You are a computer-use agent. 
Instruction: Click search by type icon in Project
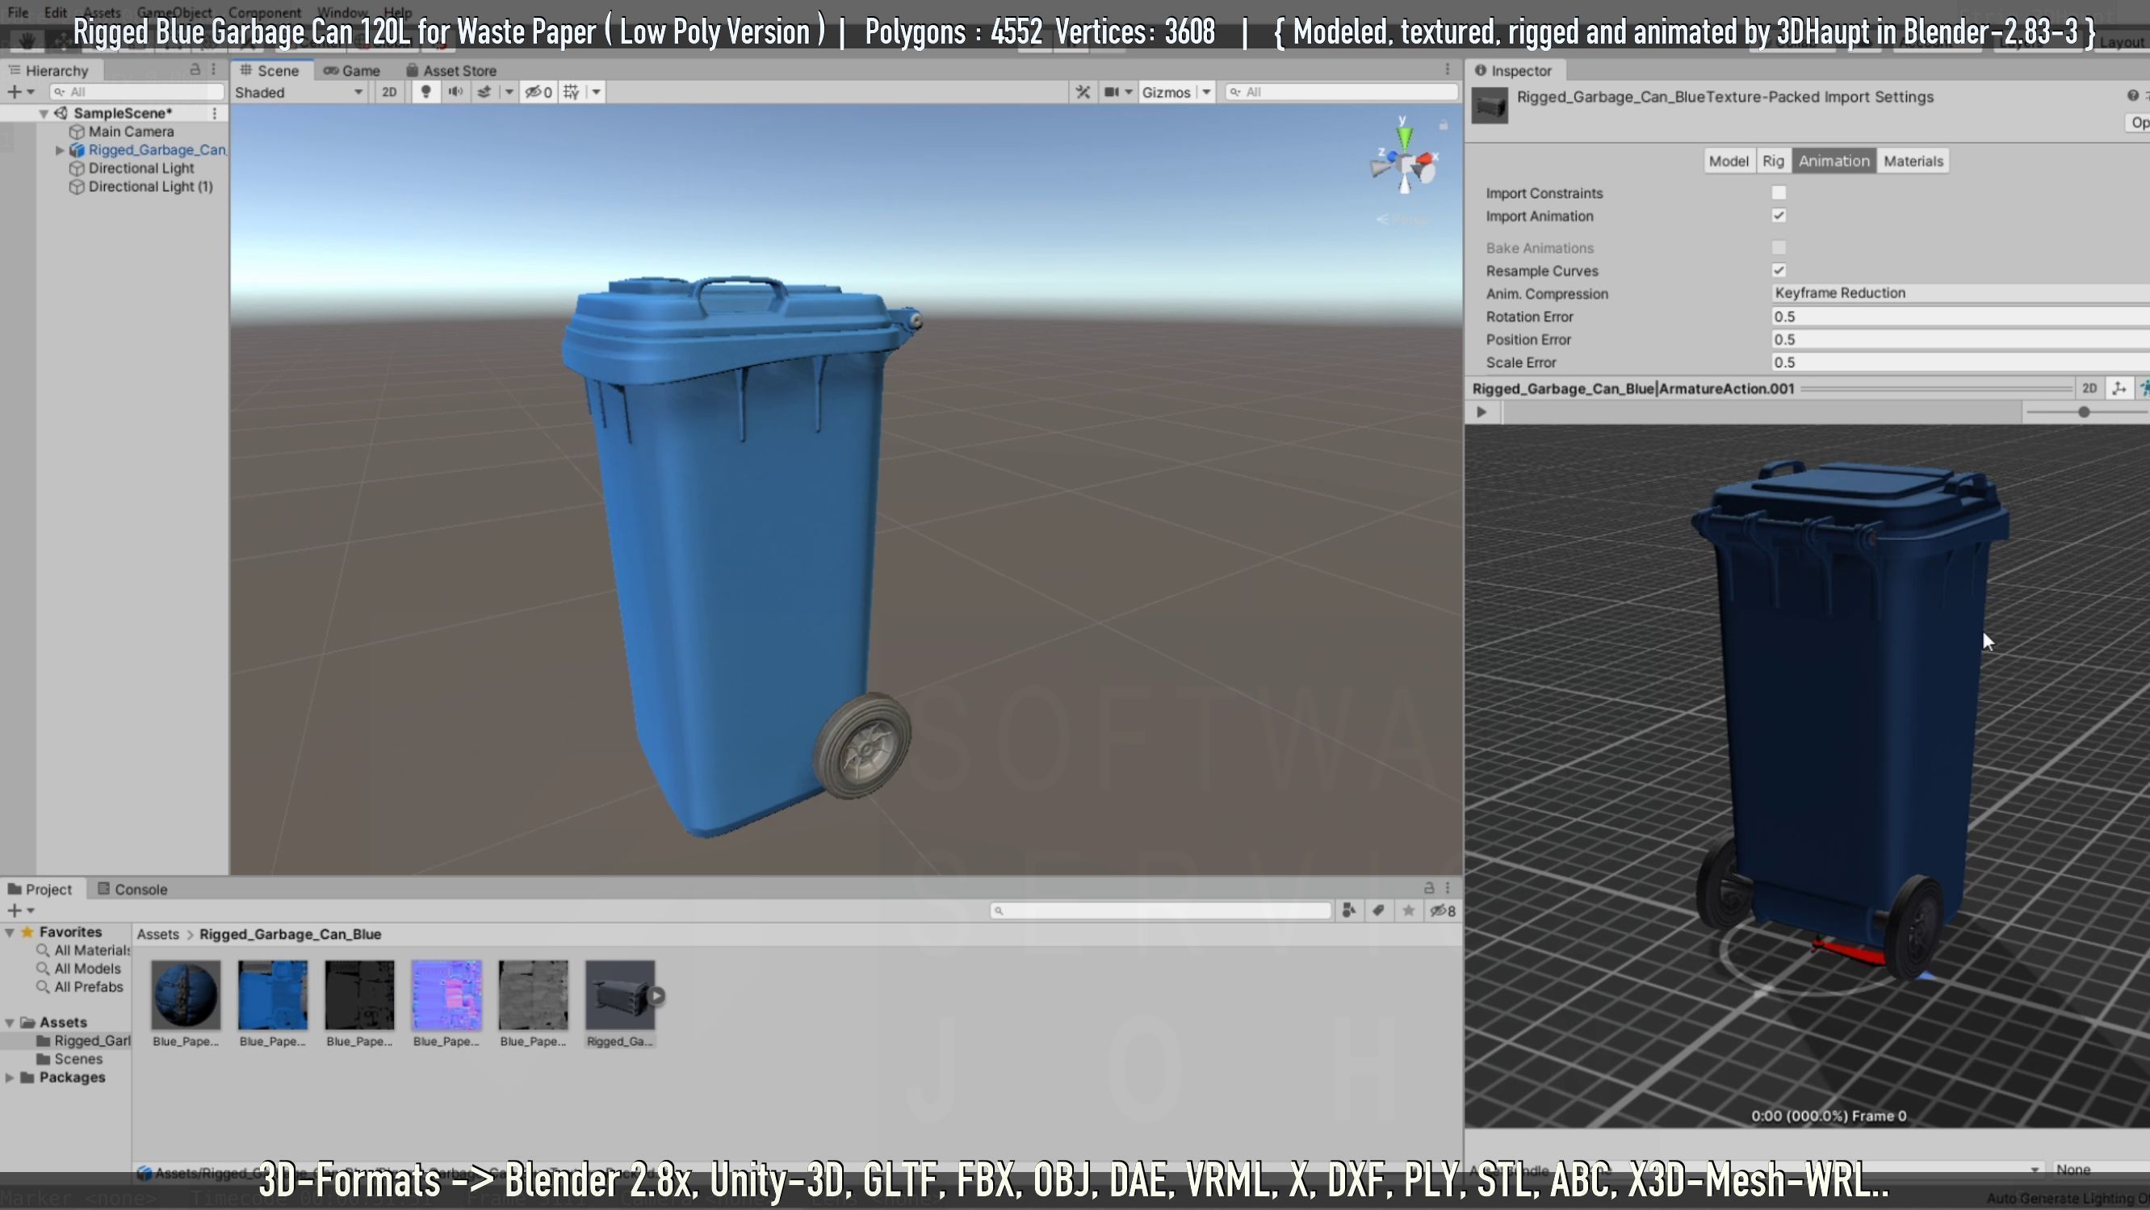click(x=1349, y=911)
